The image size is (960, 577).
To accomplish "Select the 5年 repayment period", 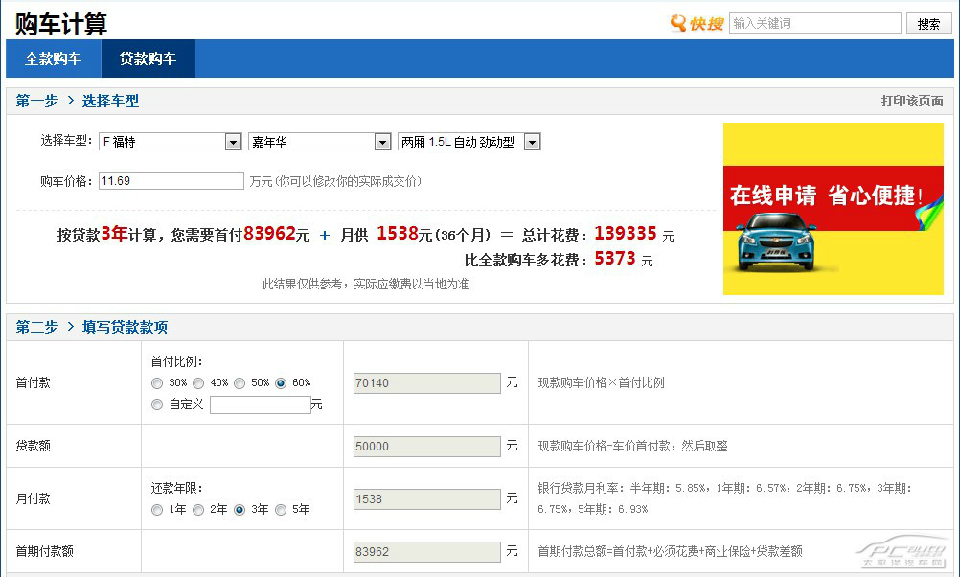I will 281,510.
